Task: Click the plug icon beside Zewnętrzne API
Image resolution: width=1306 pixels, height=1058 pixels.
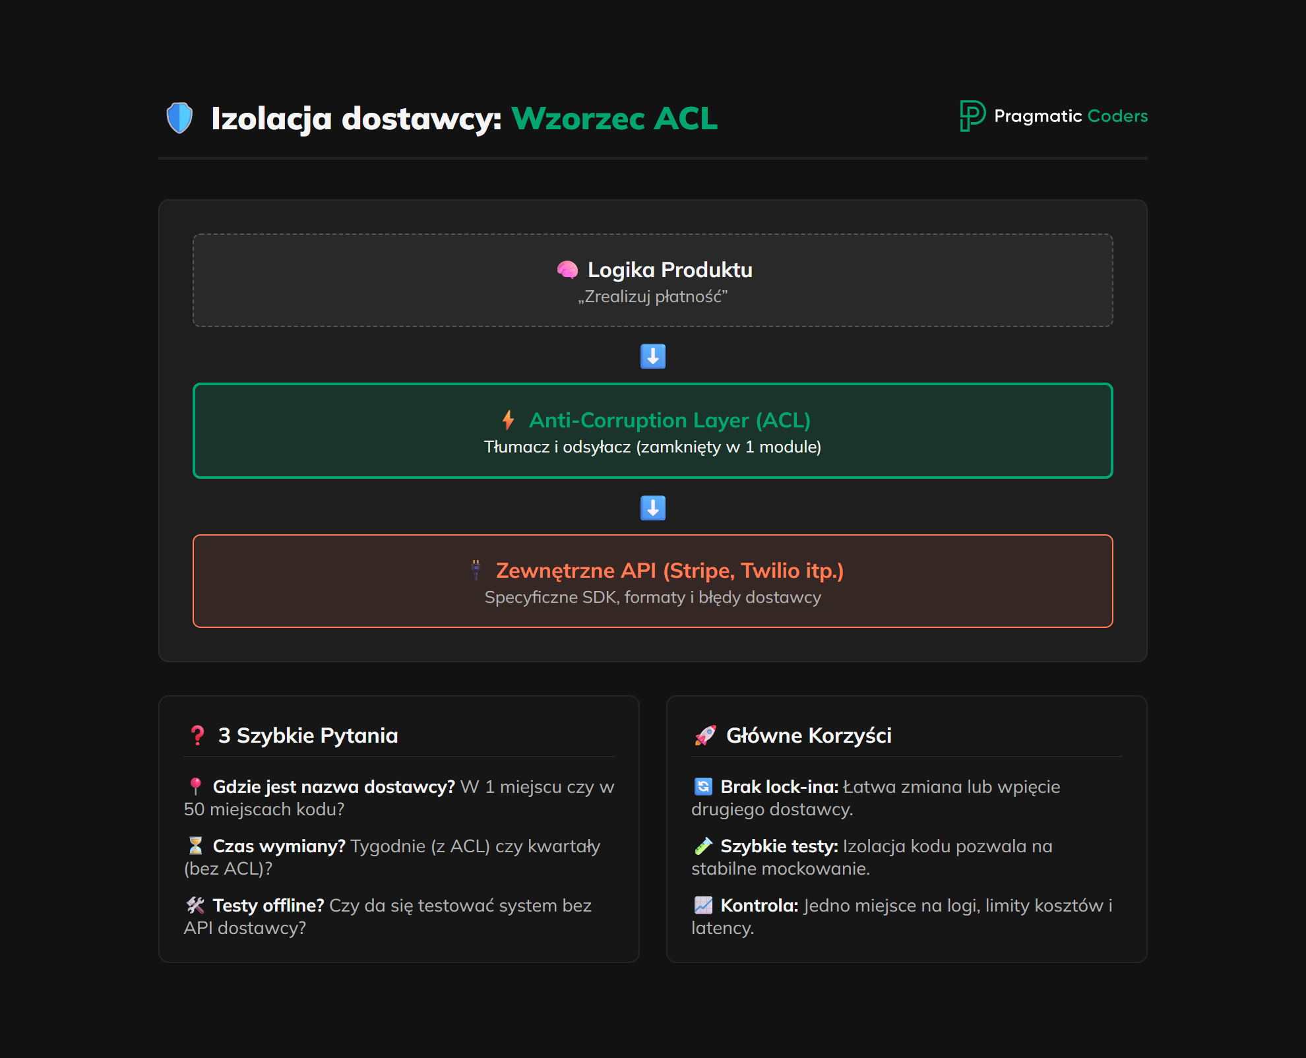Action: (x=476, y=571)
